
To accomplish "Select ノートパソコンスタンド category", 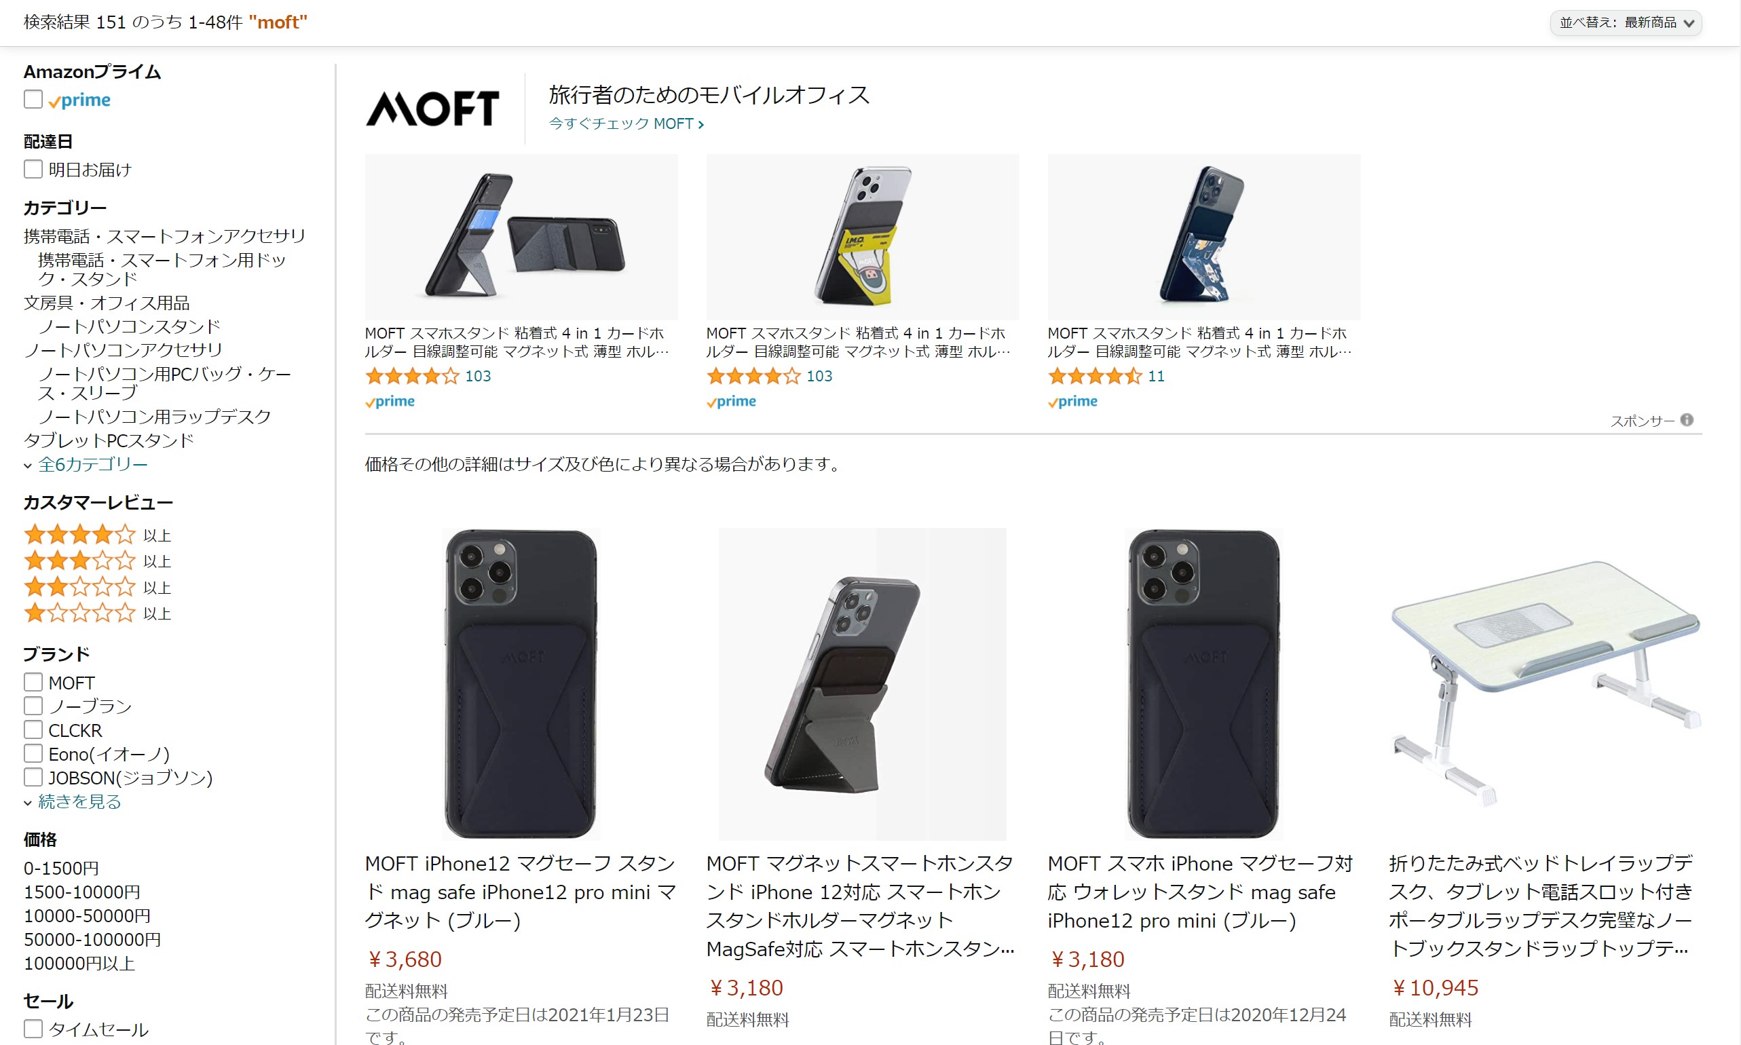I will pos(130,326).
